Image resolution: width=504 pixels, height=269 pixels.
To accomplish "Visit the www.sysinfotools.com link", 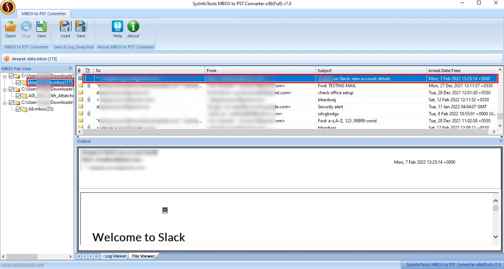I will coord(22,265).
